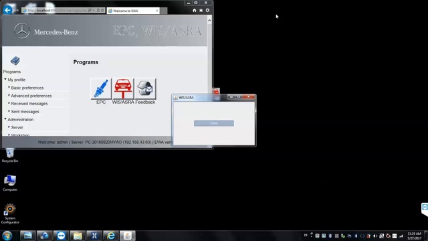Open the Windows Start menu orb

pos(7,236)
